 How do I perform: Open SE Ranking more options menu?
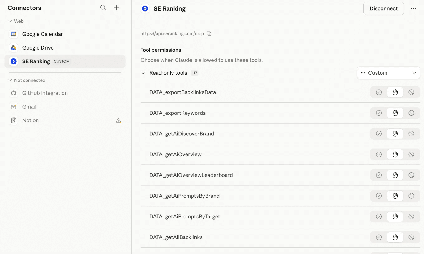413,8
